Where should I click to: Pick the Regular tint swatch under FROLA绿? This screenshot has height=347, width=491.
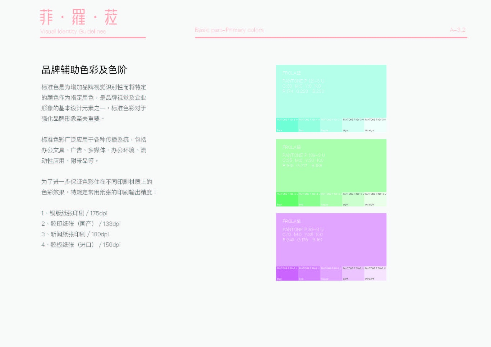pyautogui.click(x=331, y=199)
